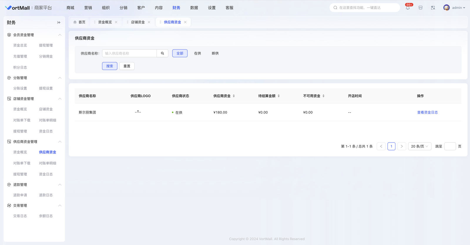Select the 全部 status filter
470x245 pixels.
click(x=180, y=53)
